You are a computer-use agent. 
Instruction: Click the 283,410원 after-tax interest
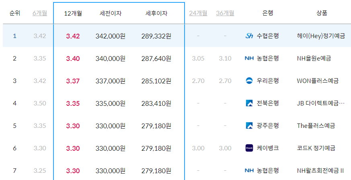156,103
